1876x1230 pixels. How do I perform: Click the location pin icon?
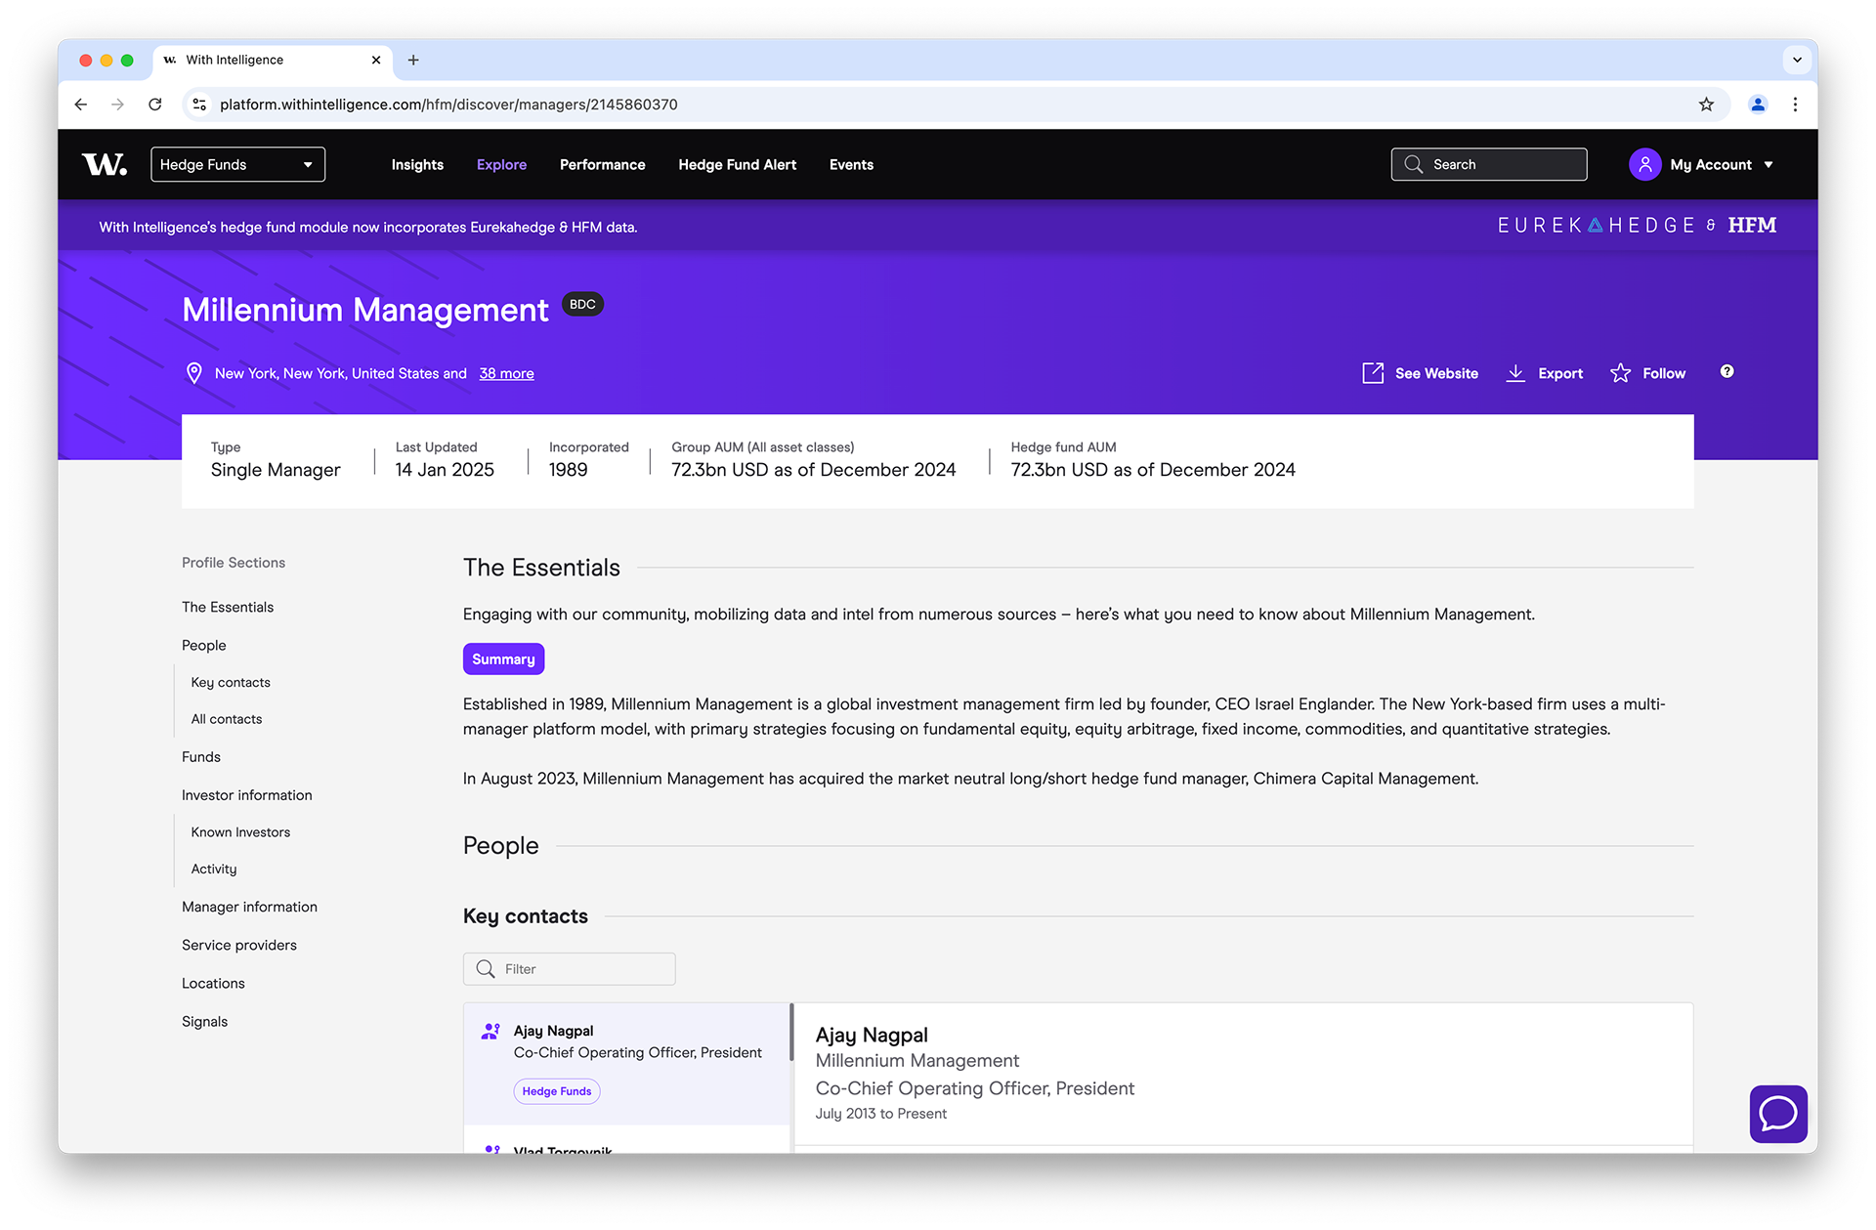[194, 373]
